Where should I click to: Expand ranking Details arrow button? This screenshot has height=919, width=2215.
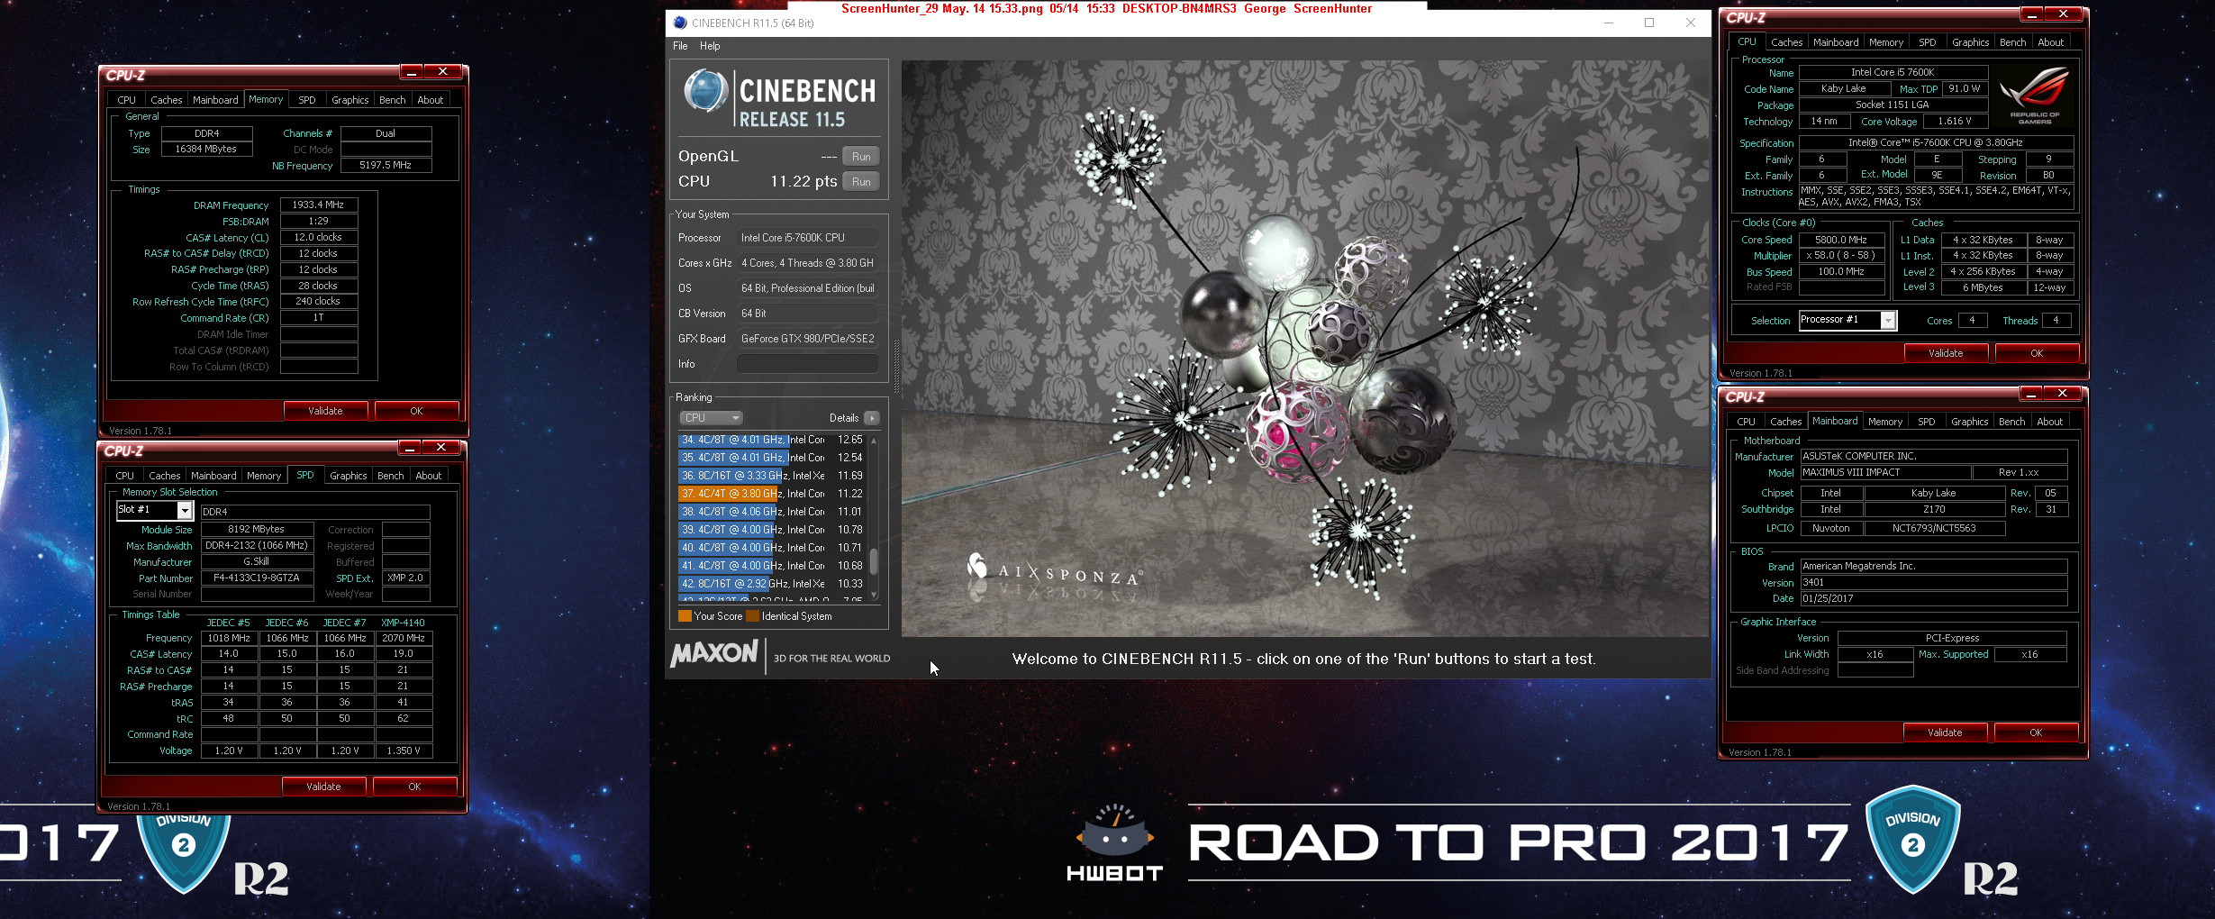[x=872, y=418]
